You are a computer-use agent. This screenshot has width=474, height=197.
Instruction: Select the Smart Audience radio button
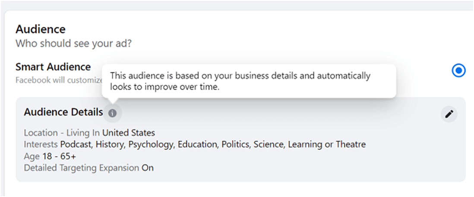pyautogui.click(x=458, y=71)
